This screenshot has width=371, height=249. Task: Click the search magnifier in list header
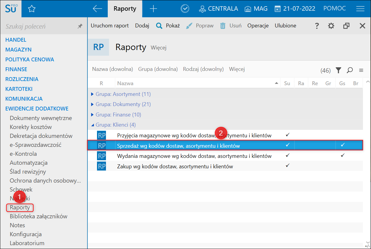coord(350,70)
